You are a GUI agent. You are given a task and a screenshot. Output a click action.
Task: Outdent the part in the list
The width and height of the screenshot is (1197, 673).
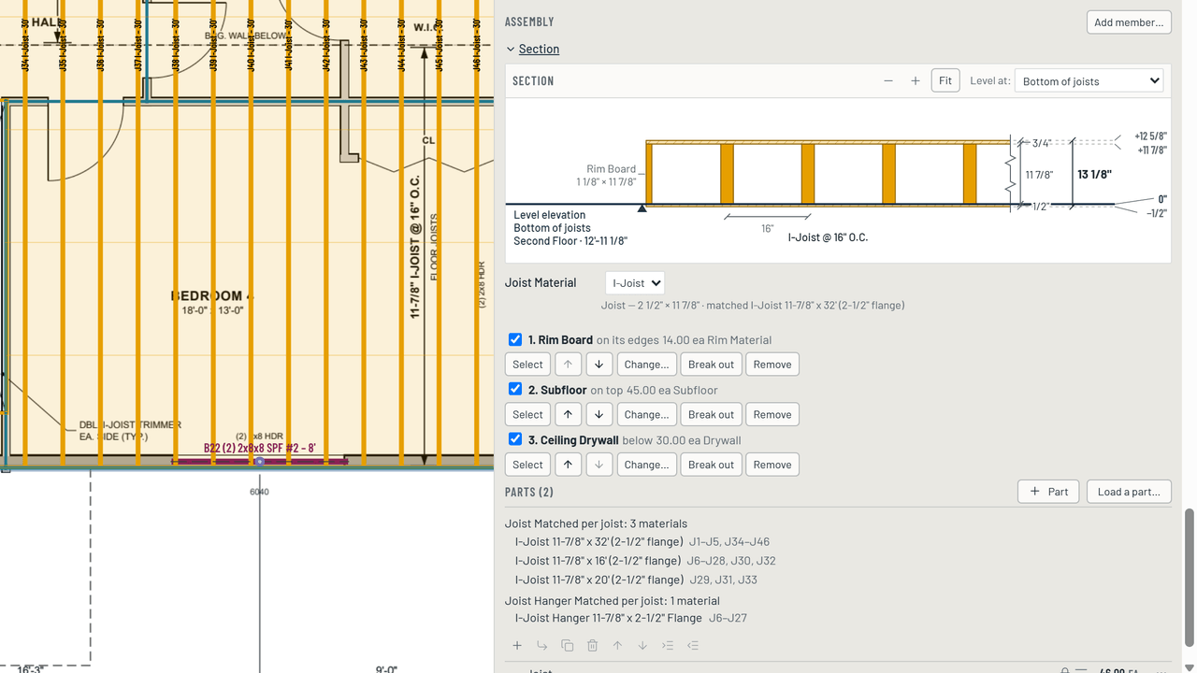(x=693, y=645)
